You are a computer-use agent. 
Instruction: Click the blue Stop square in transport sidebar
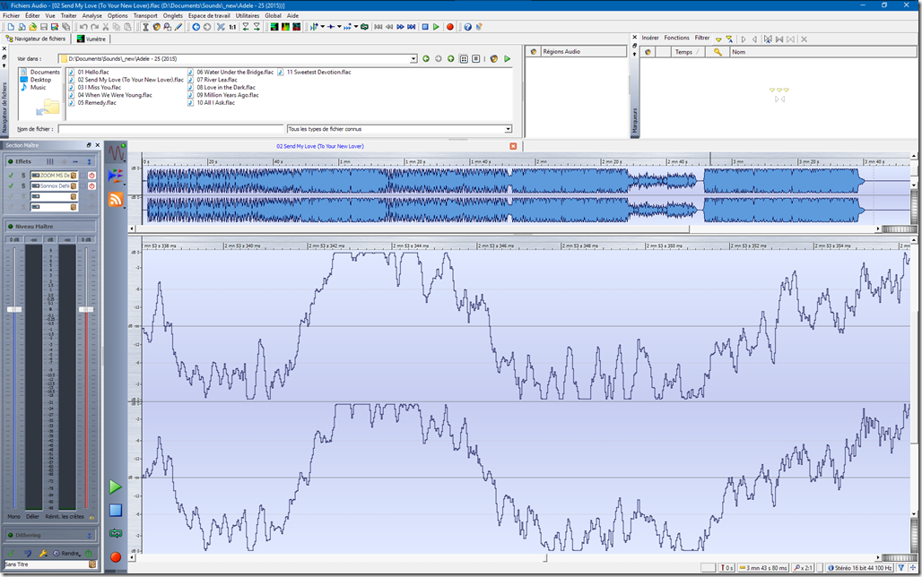(116, 510)
